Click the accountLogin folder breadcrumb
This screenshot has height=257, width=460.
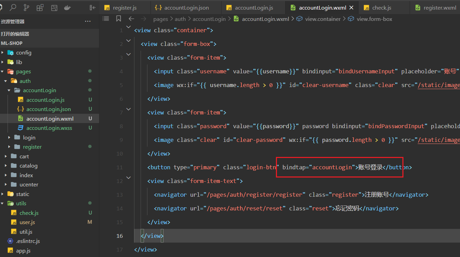pyautogui.click(x=209, y=19)
